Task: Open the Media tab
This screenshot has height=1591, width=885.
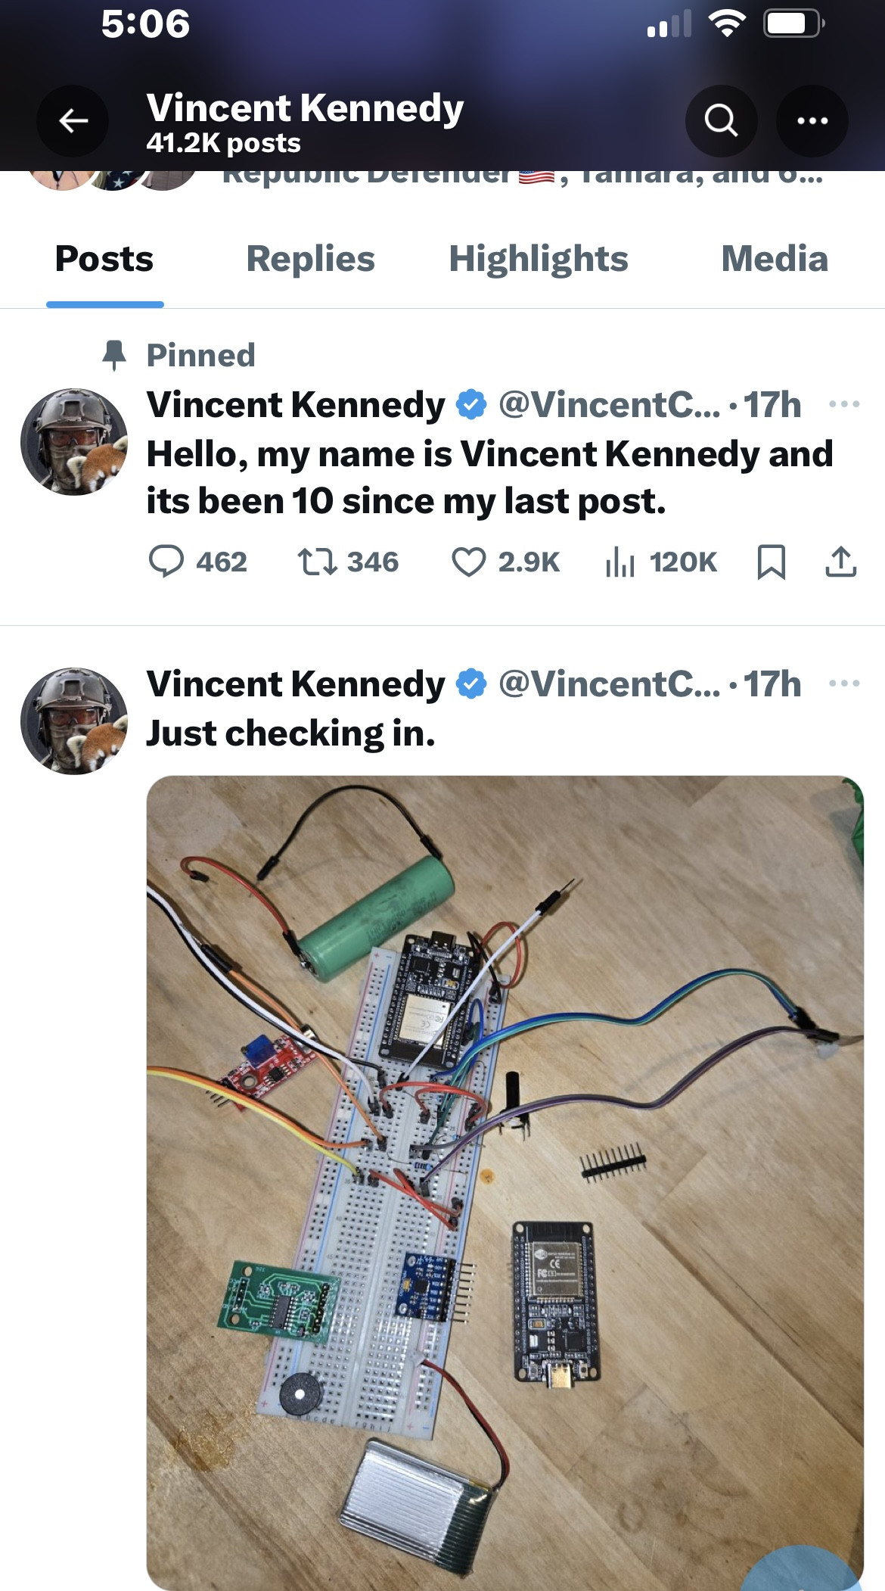Action: 775,259
